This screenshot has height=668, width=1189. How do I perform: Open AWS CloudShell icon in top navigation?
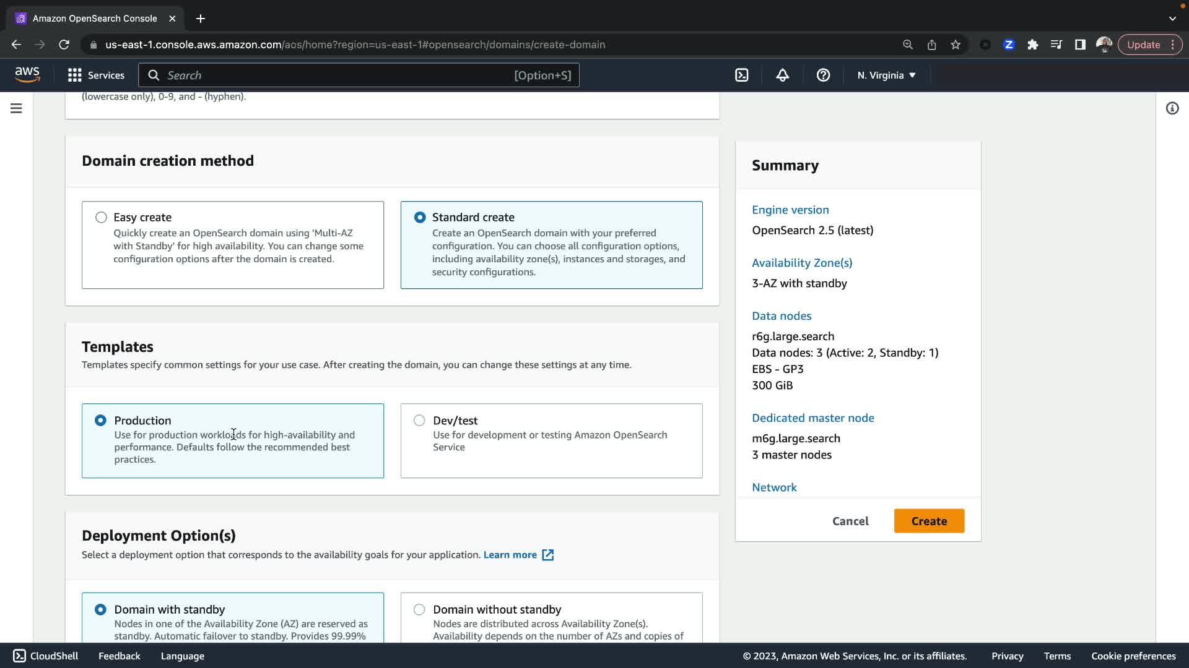[x=741, y=75]
